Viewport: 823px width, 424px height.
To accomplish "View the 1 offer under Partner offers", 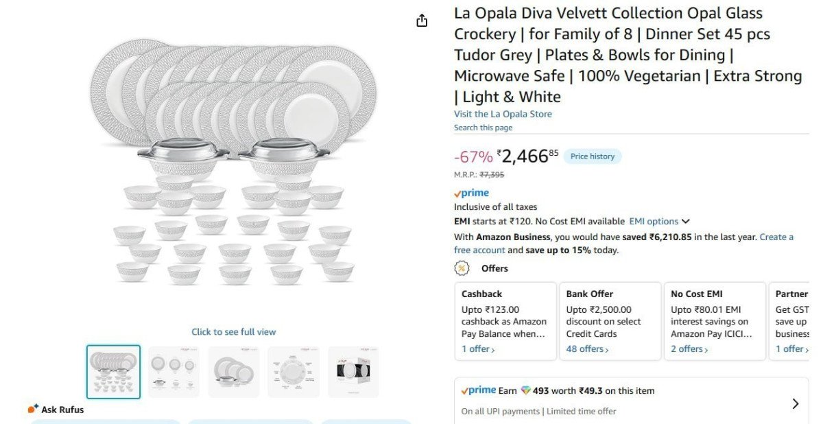I will pyautogui.click(x=791, y=349).
